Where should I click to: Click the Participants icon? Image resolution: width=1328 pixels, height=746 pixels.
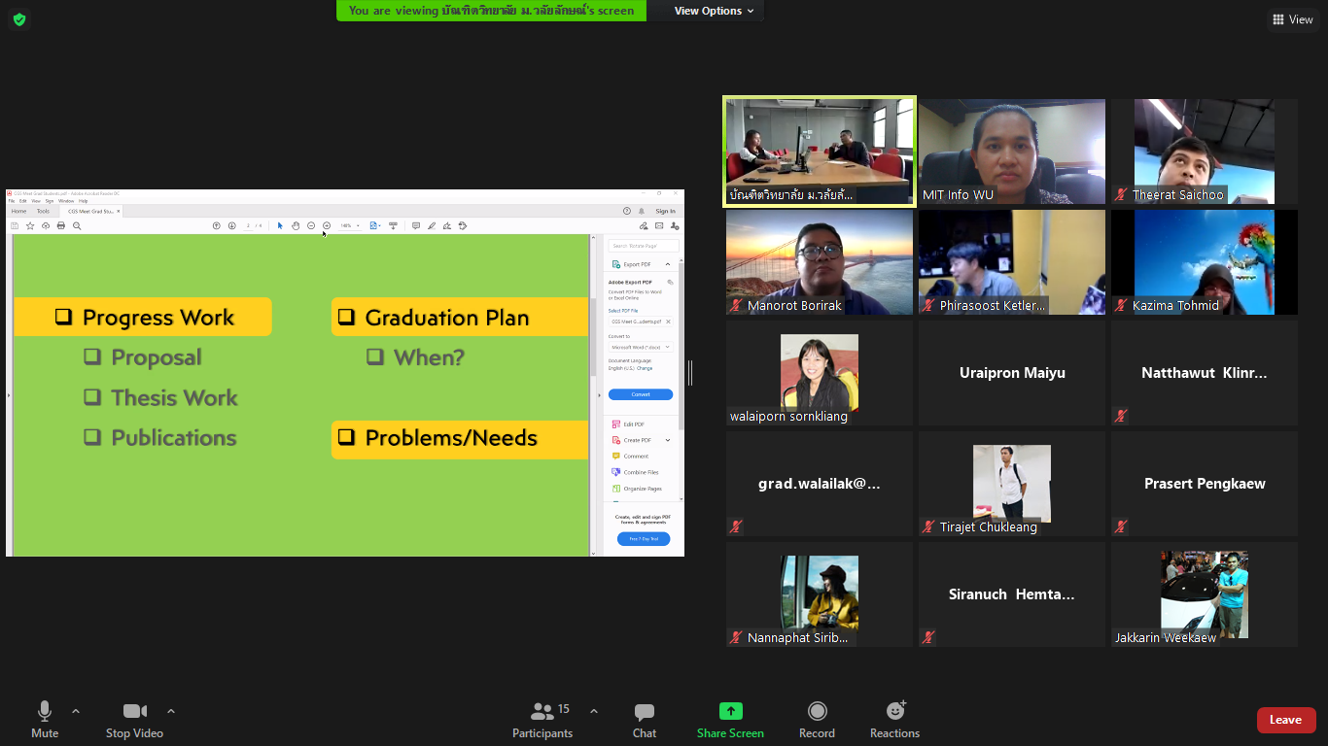click(x=542, y=712)
